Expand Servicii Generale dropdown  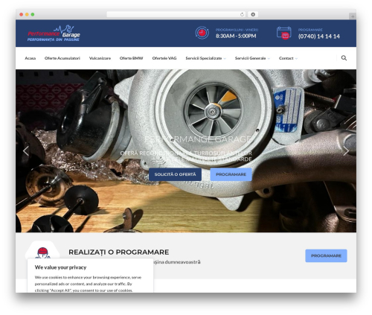[252, 58]
